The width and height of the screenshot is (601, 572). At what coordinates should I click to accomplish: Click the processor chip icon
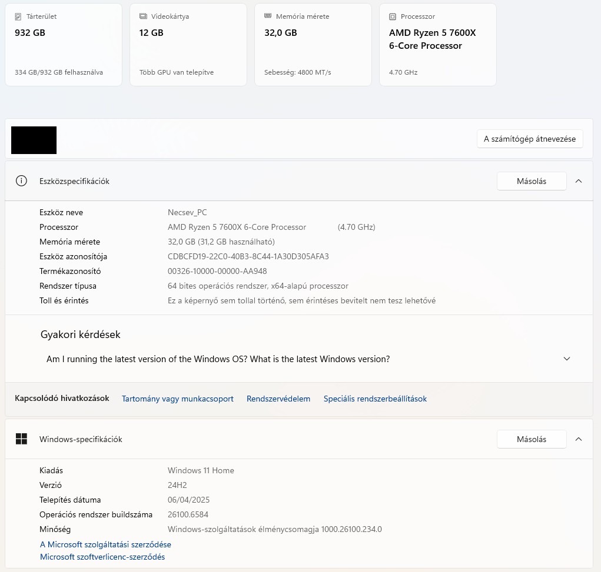click(x=393, y=16)
